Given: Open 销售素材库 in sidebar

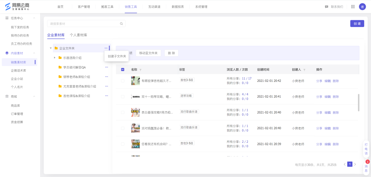Looking at the screenshot, I should 19,62.
